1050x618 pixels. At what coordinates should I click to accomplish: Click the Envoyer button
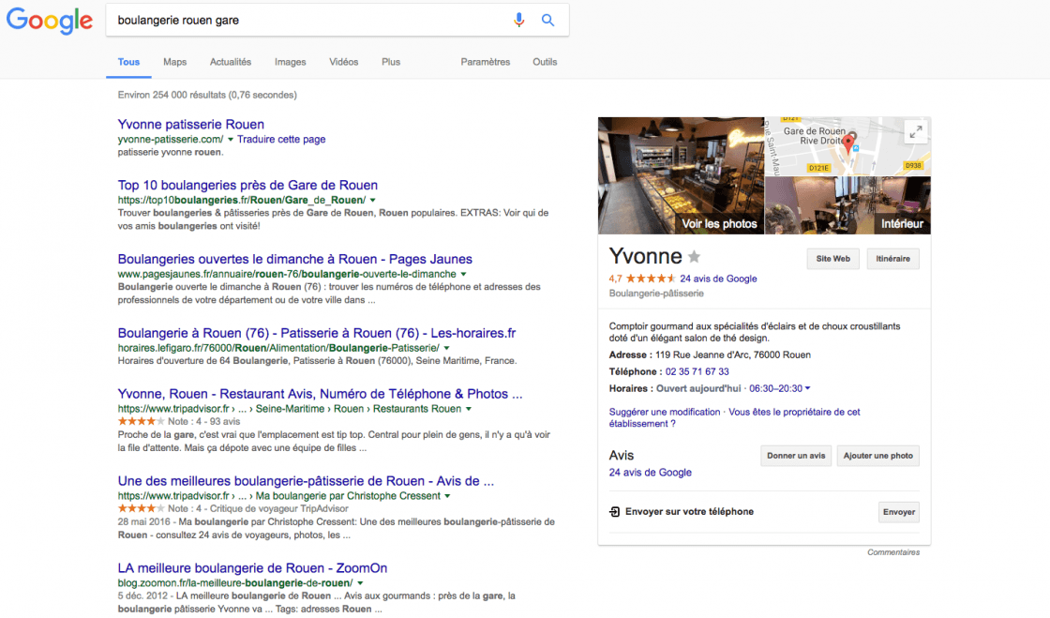[x=899, y=512]
